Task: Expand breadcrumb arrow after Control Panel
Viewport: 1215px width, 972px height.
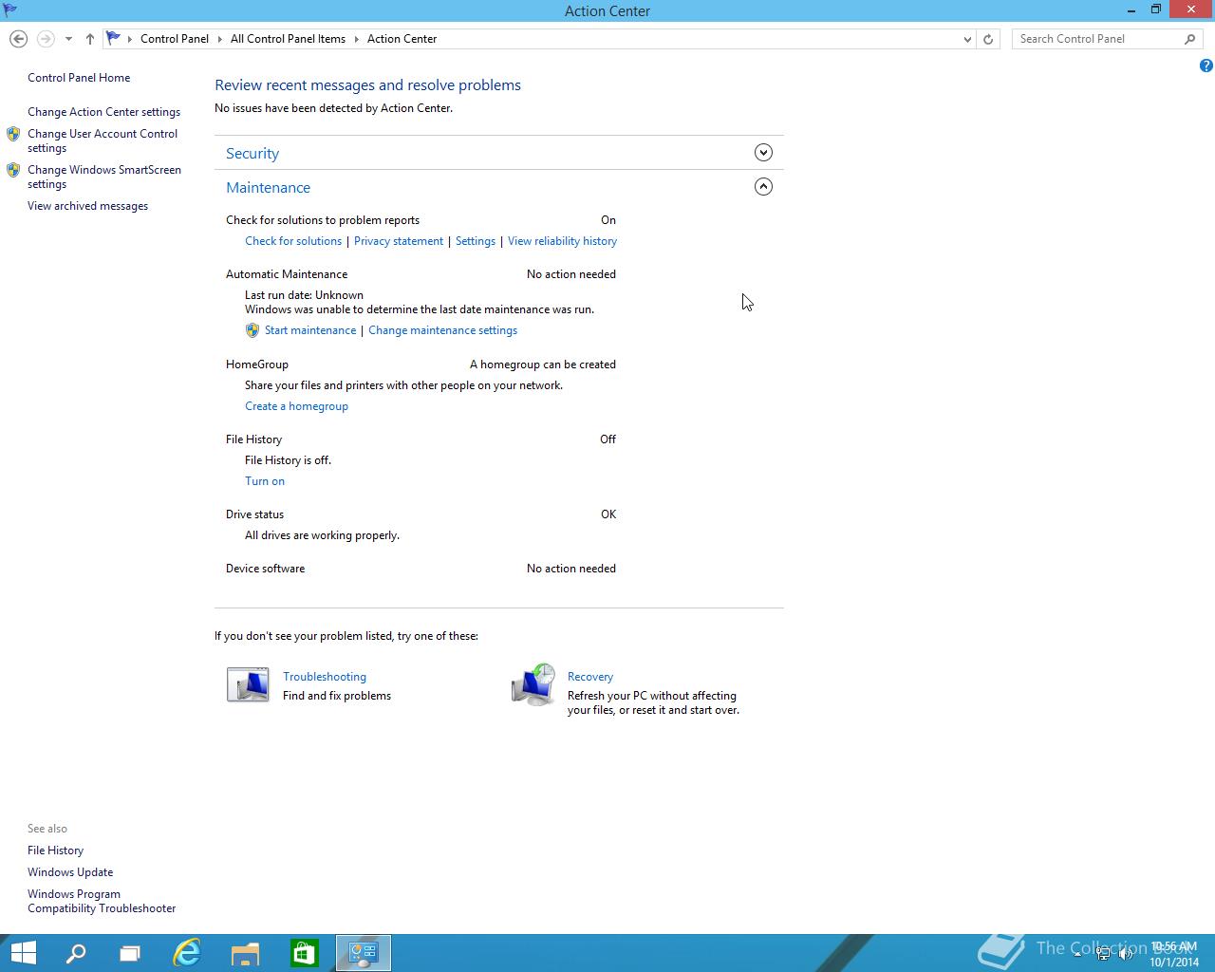Action: click(220, 39)
